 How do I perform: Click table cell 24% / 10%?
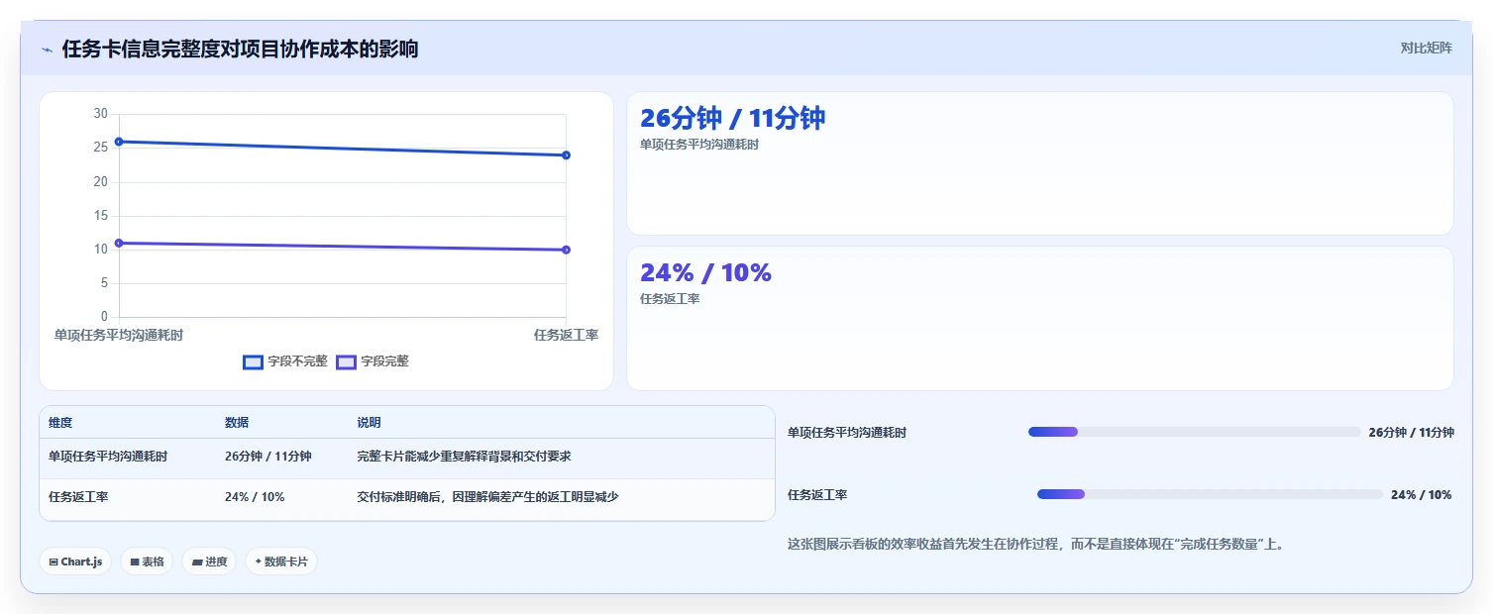[255, 497]
